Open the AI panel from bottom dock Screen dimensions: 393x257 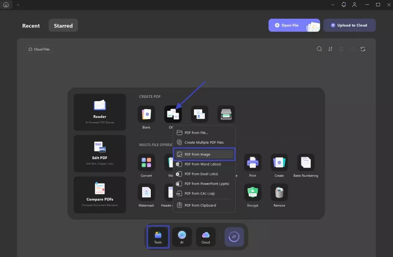coord(182,236)
